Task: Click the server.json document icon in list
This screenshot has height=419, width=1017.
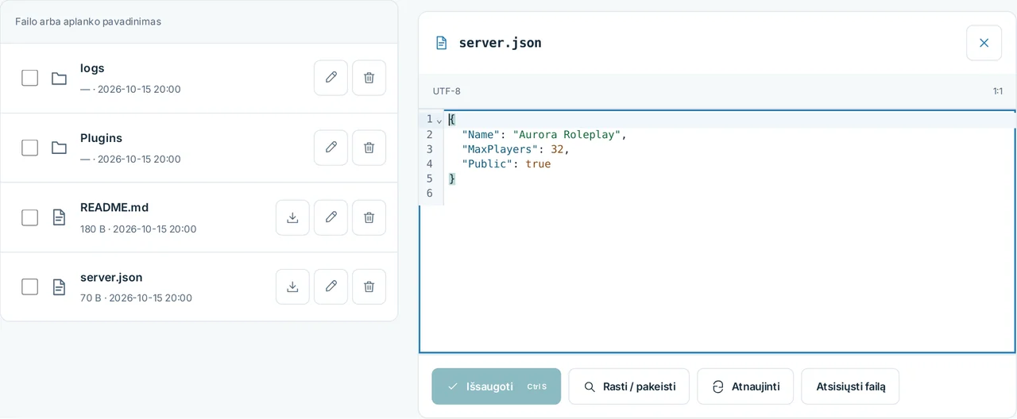Action: pyautogui.click(x=59, y=286)
